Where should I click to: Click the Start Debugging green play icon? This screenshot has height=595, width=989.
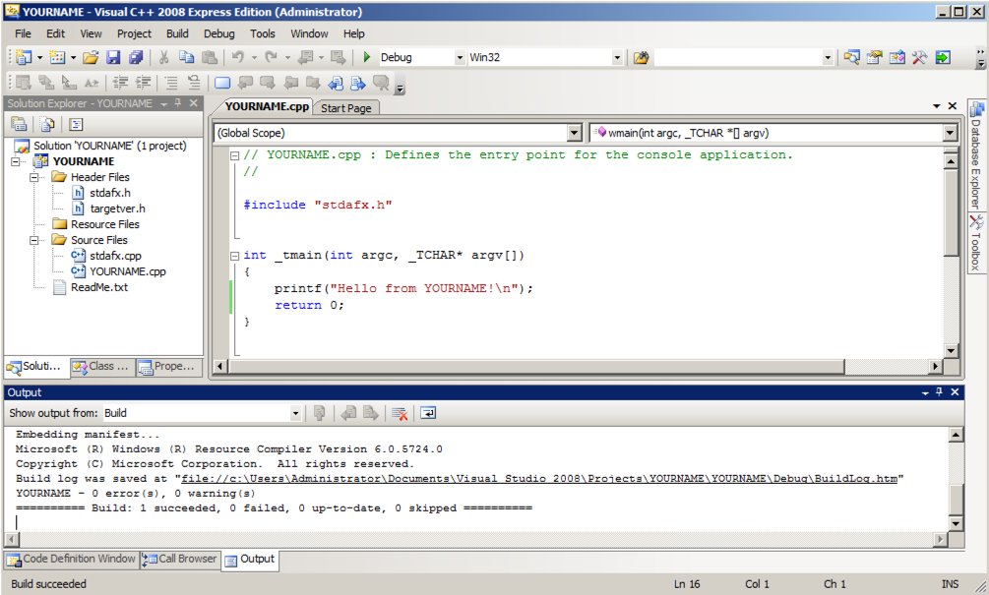(366, 58)
